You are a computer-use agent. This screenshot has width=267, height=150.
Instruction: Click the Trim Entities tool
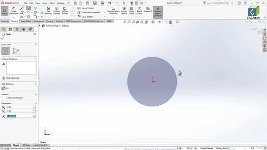[x=48, y=11]
